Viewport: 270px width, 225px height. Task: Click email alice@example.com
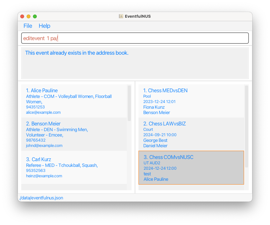(x=43, y=112)
